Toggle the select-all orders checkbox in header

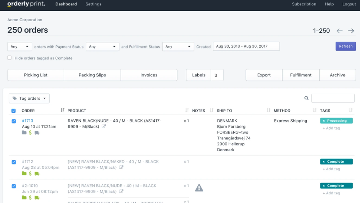pos(14,111)
